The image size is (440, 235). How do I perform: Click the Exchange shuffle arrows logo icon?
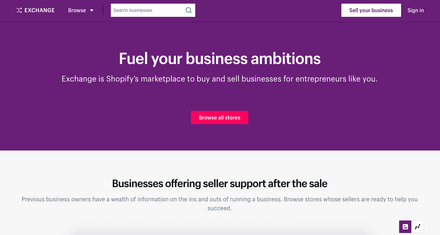coord(19,11)
